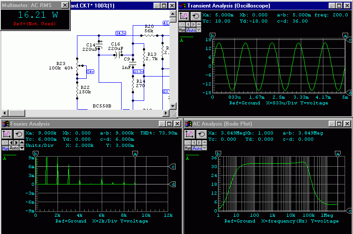The image size is (353, 234).
Task: Click right arrow in Bode Plot toolbar
Action: [199, 142]
